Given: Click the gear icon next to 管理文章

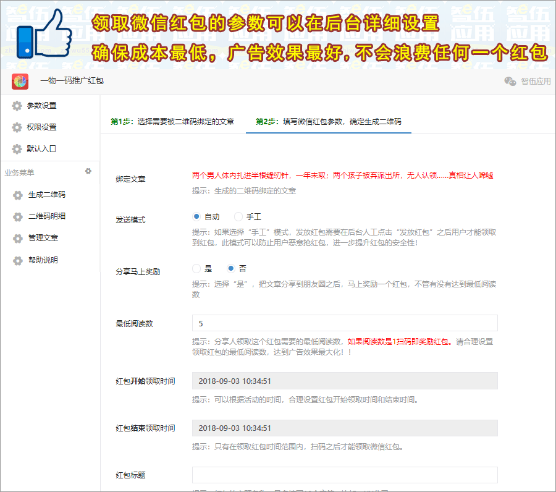Looking at the screenshot, I should pyautogui.click(x=18, y=239).
